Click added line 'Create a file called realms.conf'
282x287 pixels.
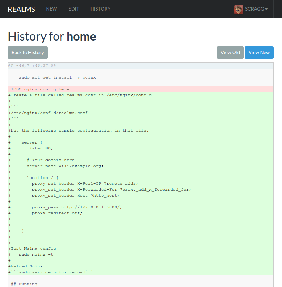(x=141, y=95)
